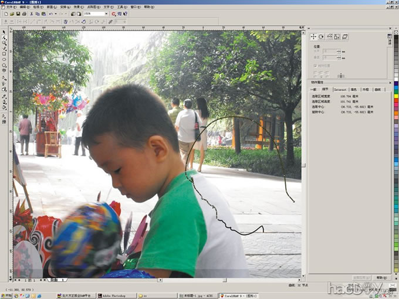Select the Position transform icon in the docker
This screenshot has width=399, height=299.
tap(313, 36)
